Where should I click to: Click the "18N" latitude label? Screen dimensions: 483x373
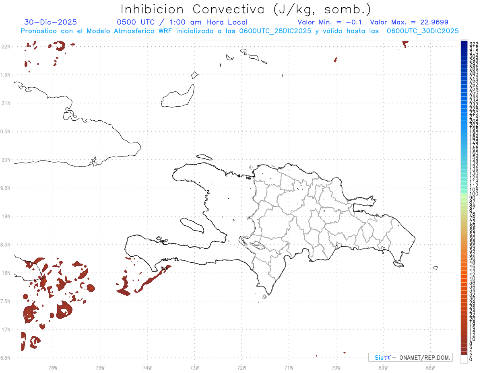[6, 273]
